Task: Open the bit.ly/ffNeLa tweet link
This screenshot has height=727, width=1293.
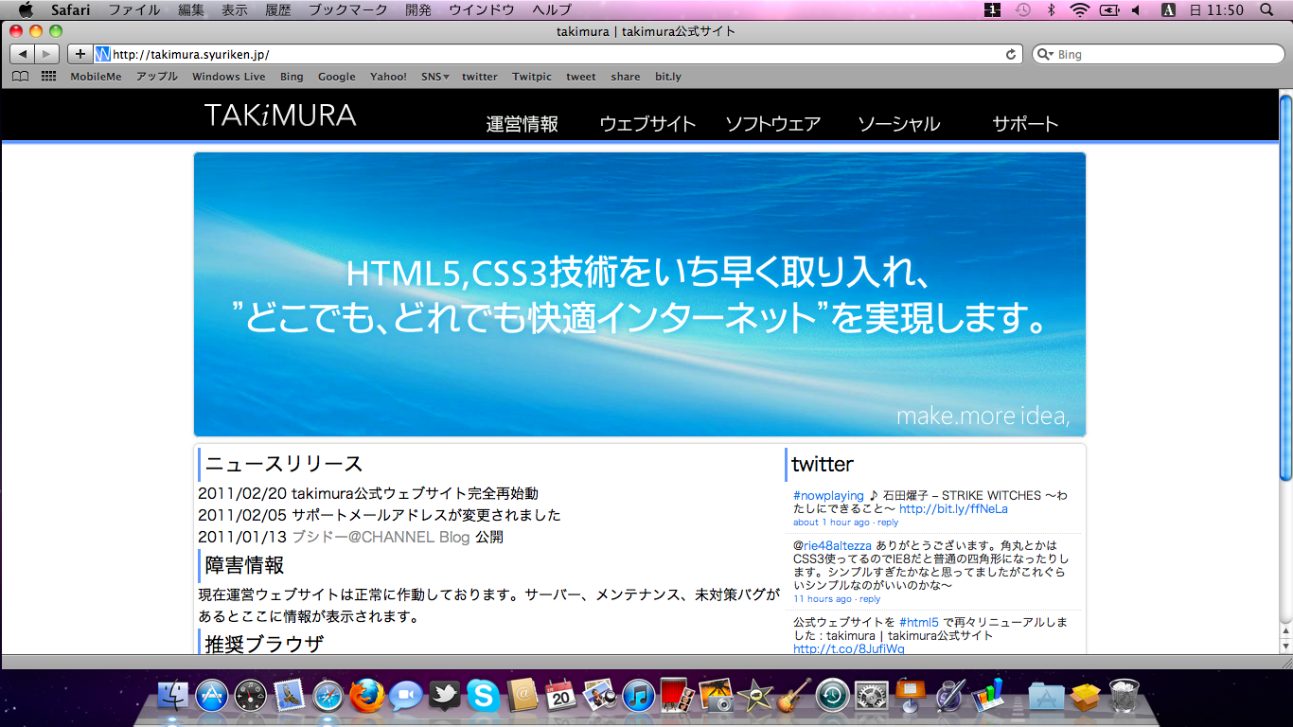Action: coord(953,508)
